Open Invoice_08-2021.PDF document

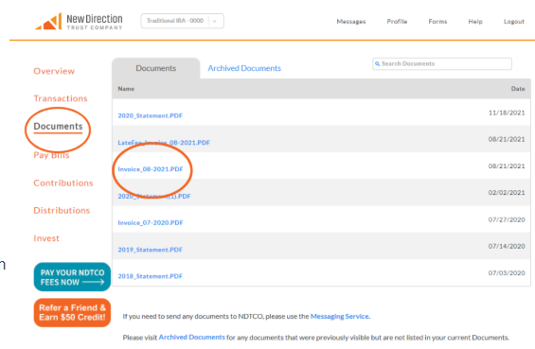click(151, 169)
